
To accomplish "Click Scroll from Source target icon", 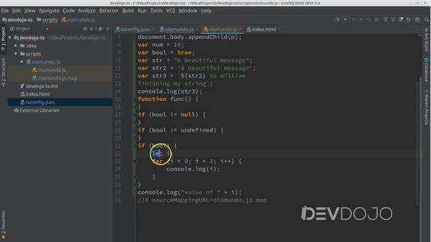I will point(85,29).
